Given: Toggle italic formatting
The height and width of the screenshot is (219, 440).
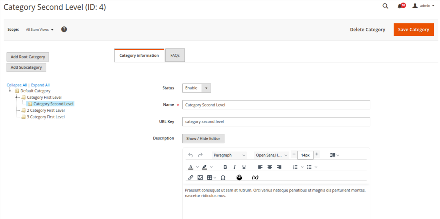Looking at the screenshot, I should [234, 167].
